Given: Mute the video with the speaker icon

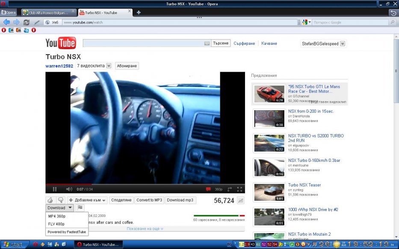Looking at the screenshot, I should (69, 189).
